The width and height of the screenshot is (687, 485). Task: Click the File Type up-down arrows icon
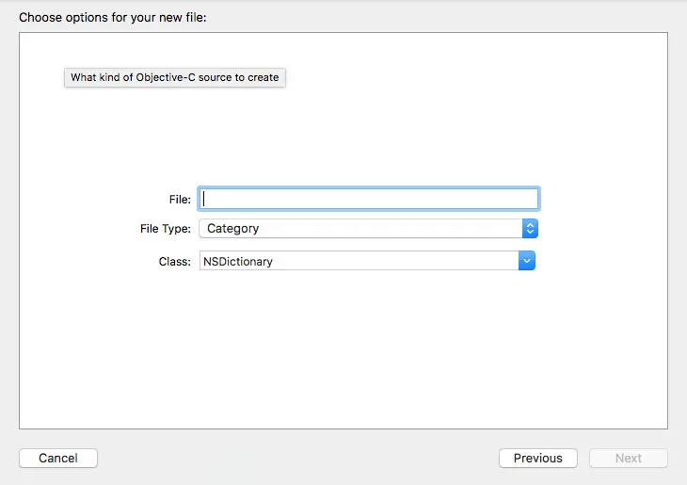pos(530,229)
